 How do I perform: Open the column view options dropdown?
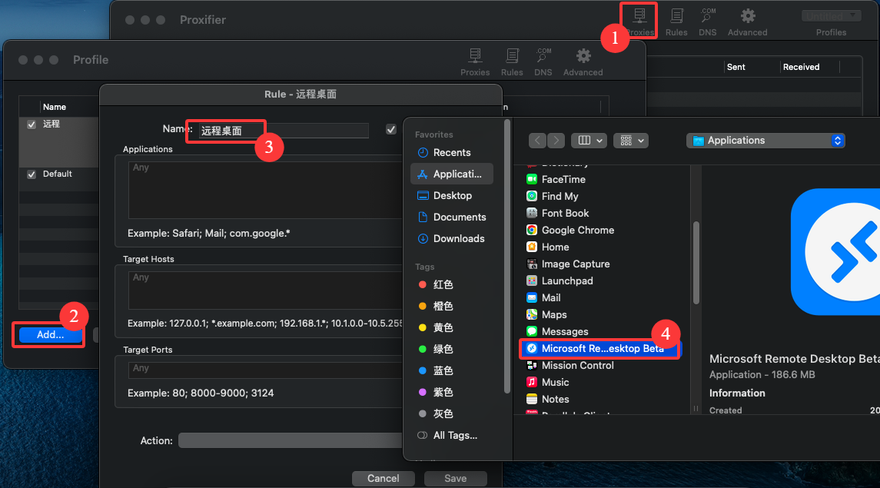[x=590, y=141]
